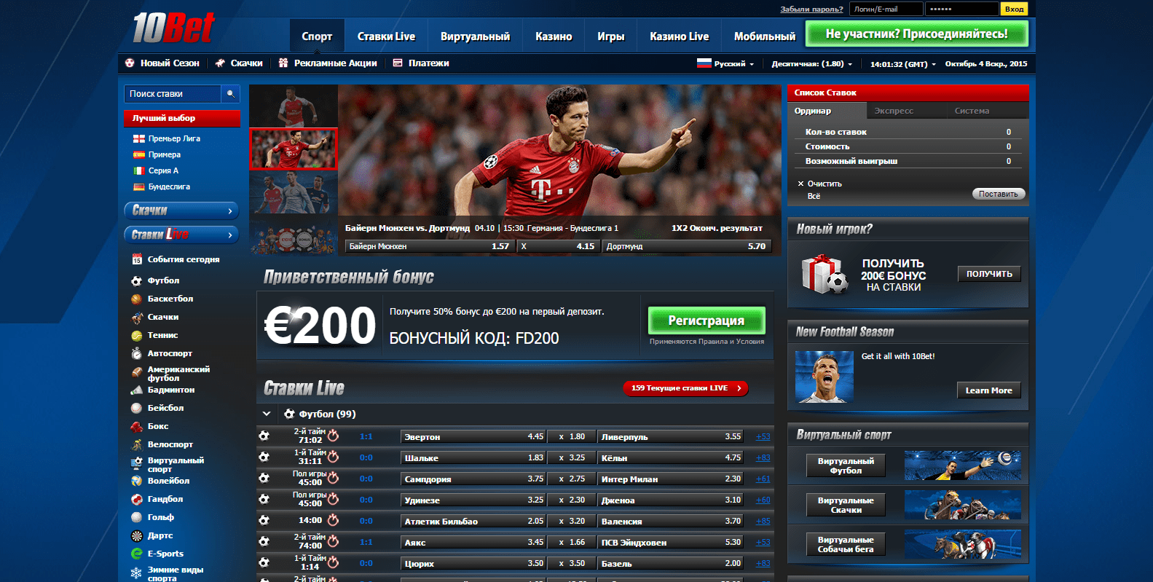Image resolution: width=1153 pixels, height=582 pixels.
Task: Open the Десятичная odds format dropdown
Action: click(811, 63)
